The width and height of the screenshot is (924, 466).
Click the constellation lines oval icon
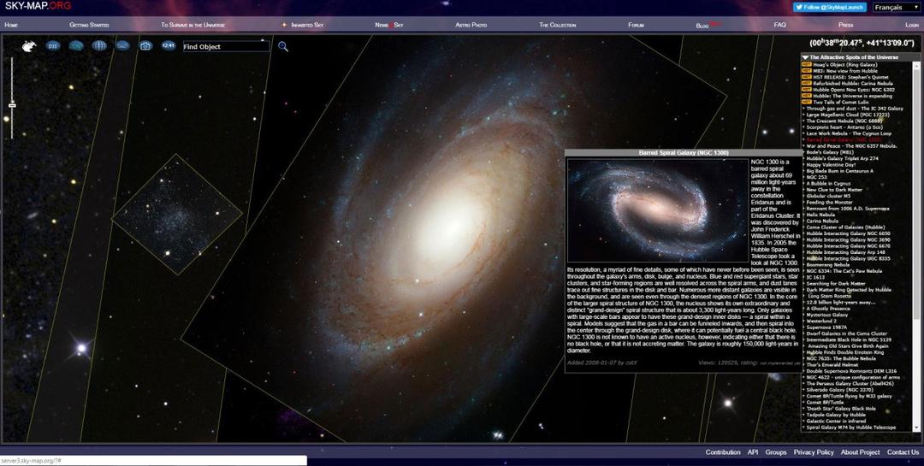pos(122,46)
